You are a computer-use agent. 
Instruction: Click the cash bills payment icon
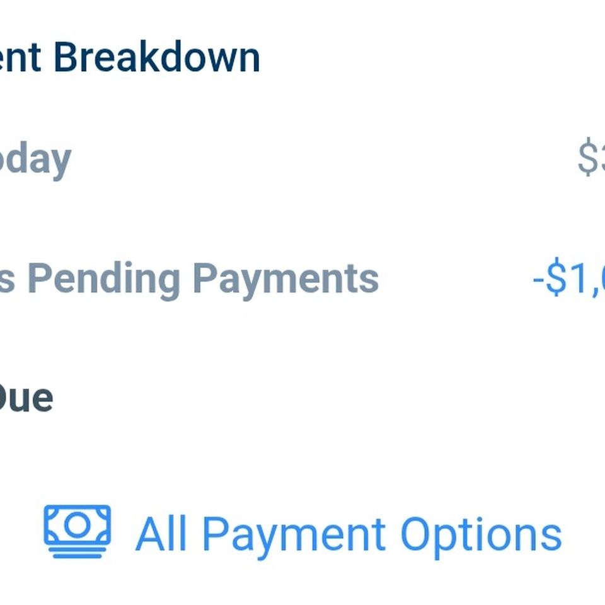tap(77, 532)
